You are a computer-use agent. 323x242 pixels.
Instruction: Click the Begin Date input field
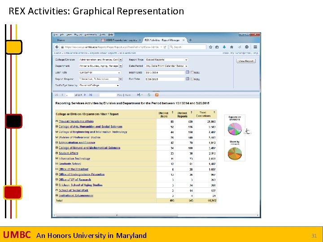pyautogui.click(x=165, y=73)
